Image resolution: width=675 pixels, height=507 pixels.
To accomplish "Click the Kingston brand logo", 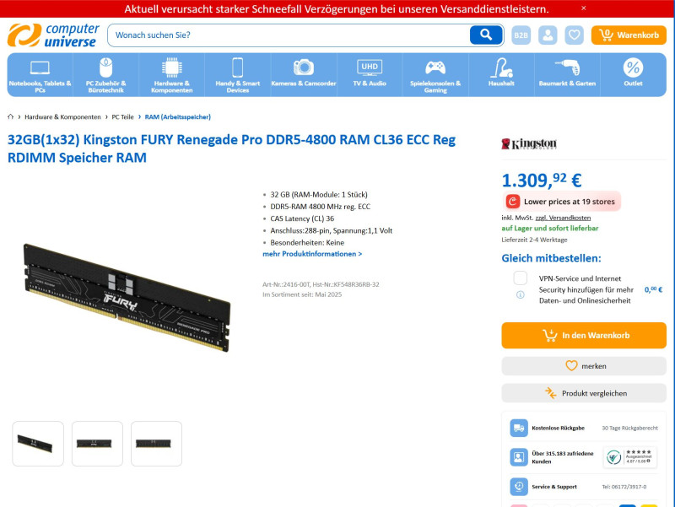I will 529,143.
